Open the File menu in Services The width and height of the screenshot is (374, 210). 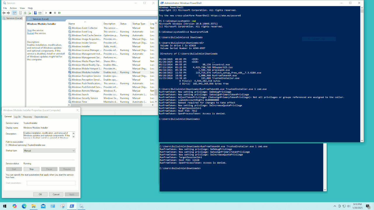click(5, 8)
